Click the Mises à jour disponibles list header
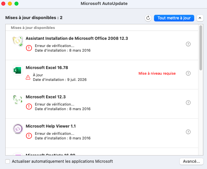 (x=33, y=28)
